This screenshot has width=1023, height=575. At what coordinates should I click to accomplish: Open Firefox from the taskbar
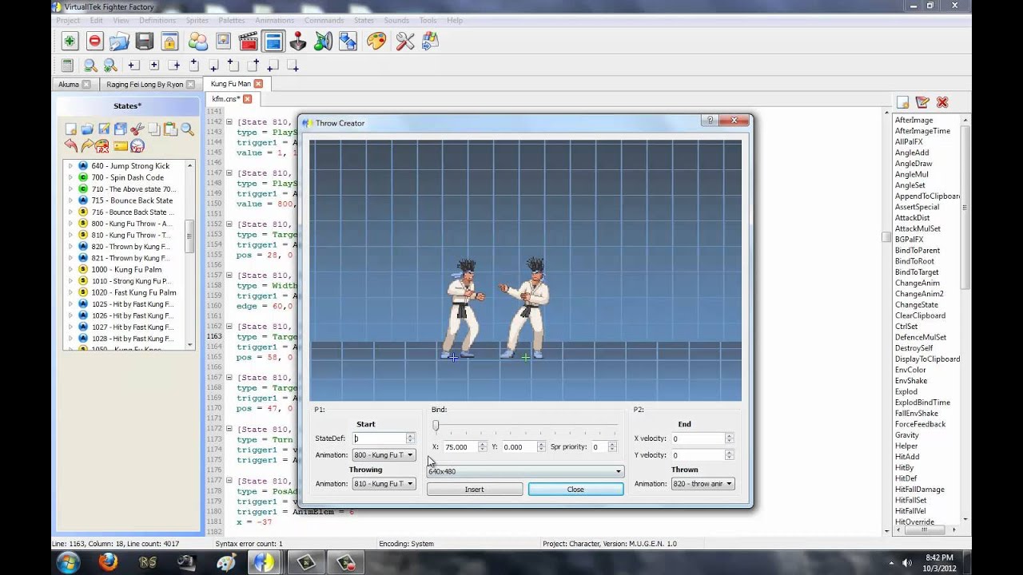click(108, 562)
